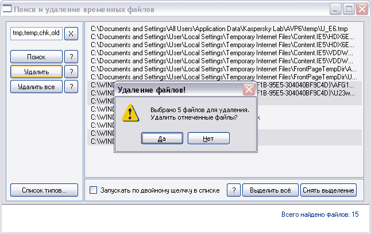Click the Поиск button
The image size is (371, 234).
(x=36, y=56)
